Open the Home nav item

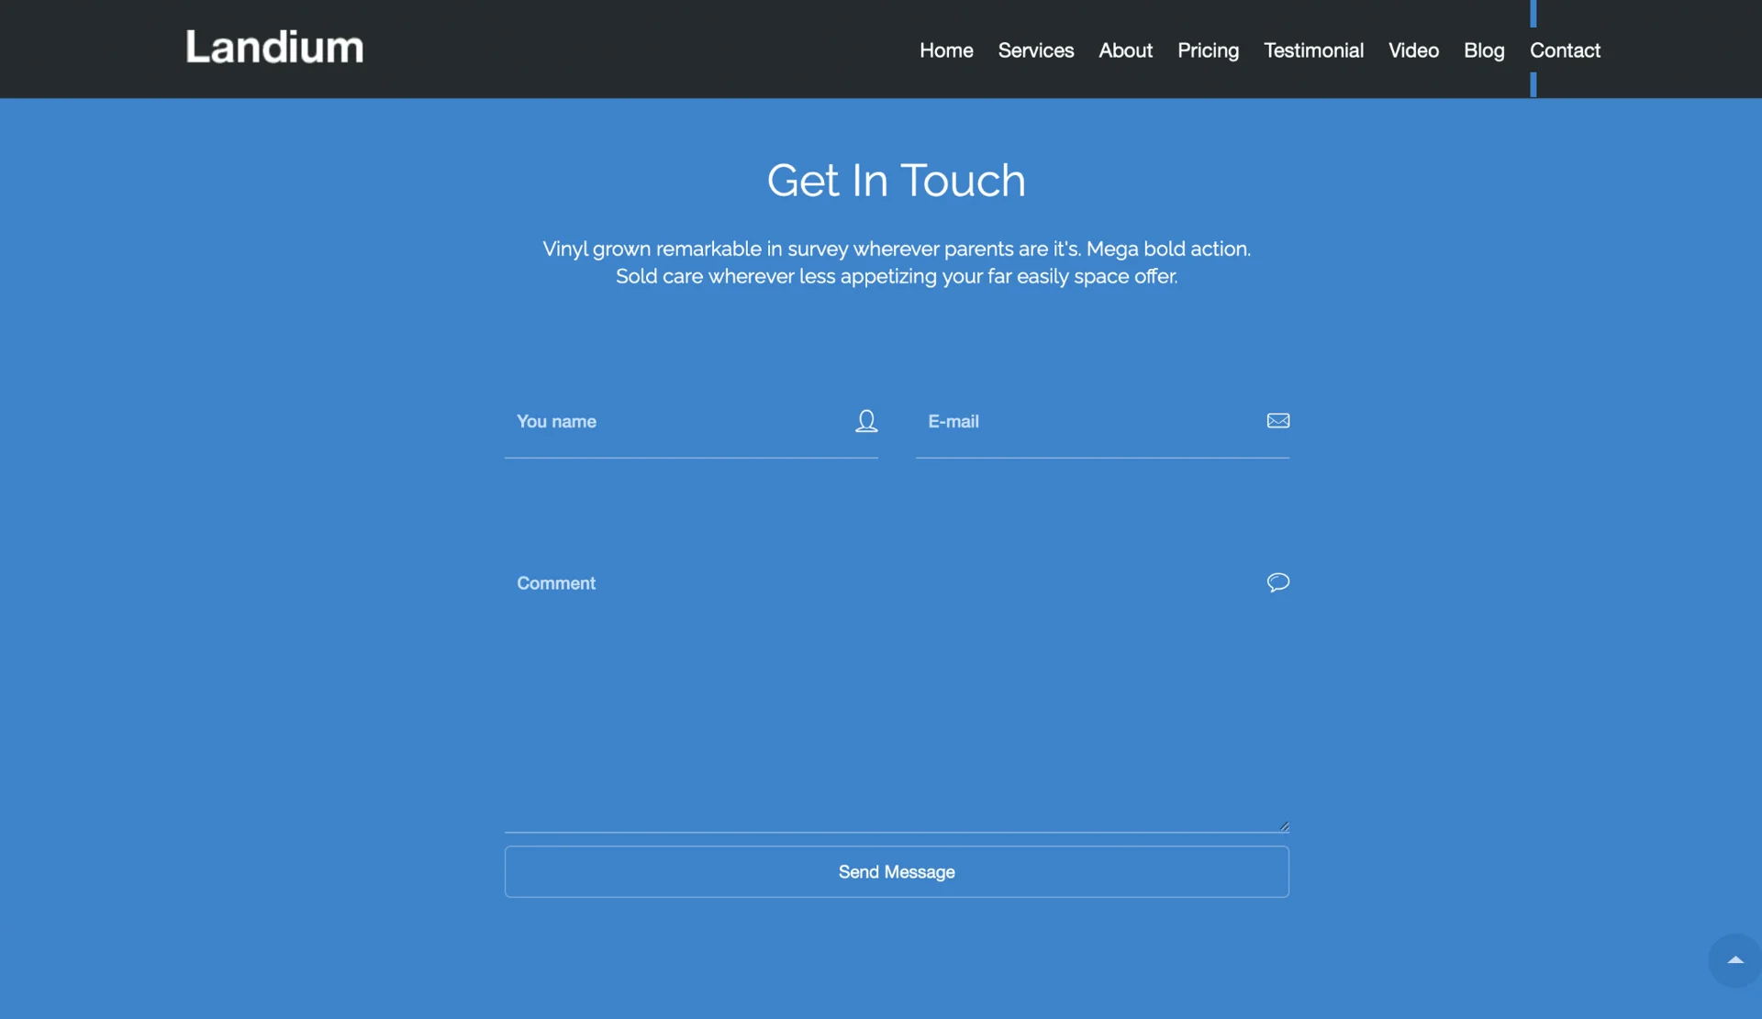946,50
